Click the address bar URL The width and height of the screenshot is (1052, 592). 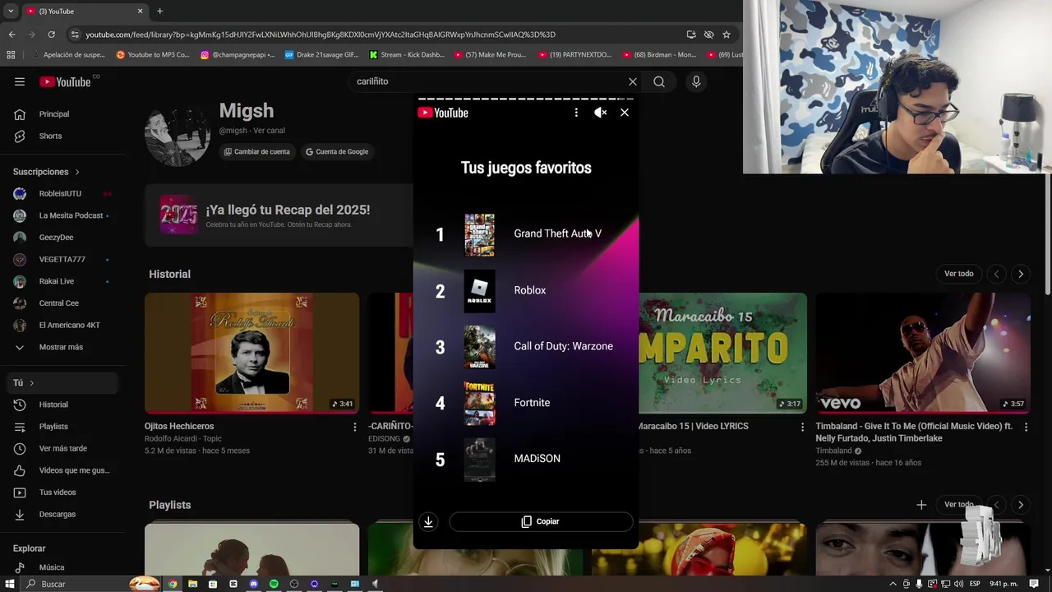321,35
